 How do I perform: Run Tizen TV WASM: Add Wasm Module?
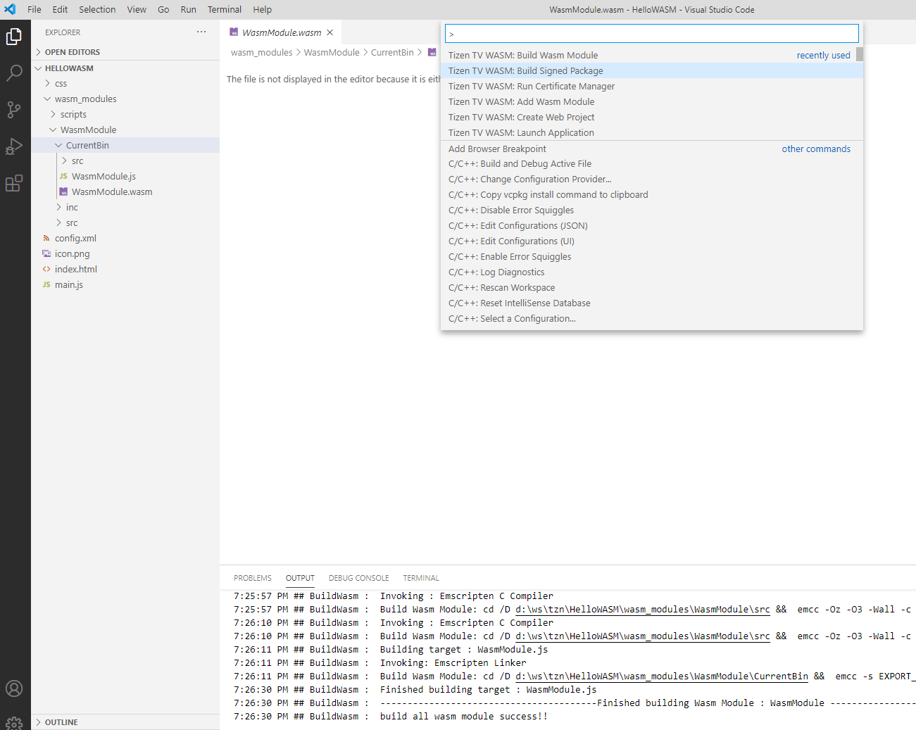652,101
